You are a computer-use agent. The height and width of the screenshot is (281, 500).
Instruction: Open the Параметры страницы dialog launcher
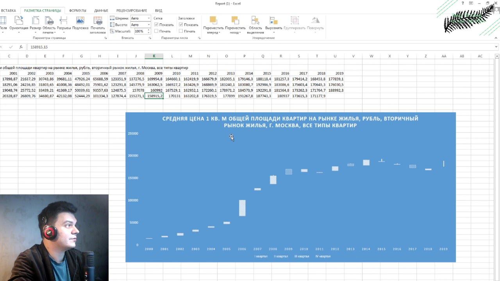click(x=105, y=38)
